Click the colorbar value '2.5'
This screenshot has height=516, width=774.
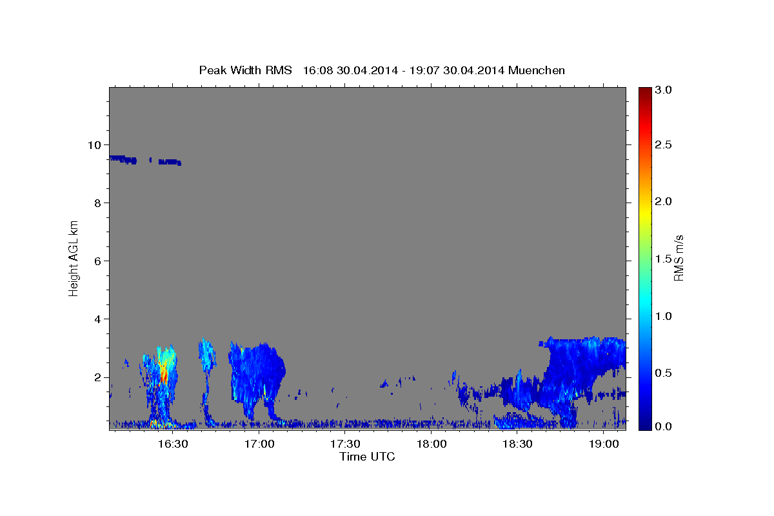[664, 145]
